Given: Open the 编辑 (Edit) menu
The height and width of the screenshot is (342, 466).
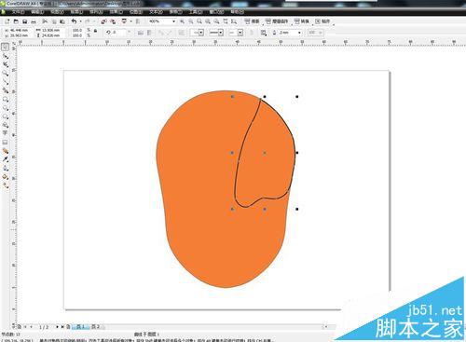Looking at the screenshot, I should pos(37,12).
